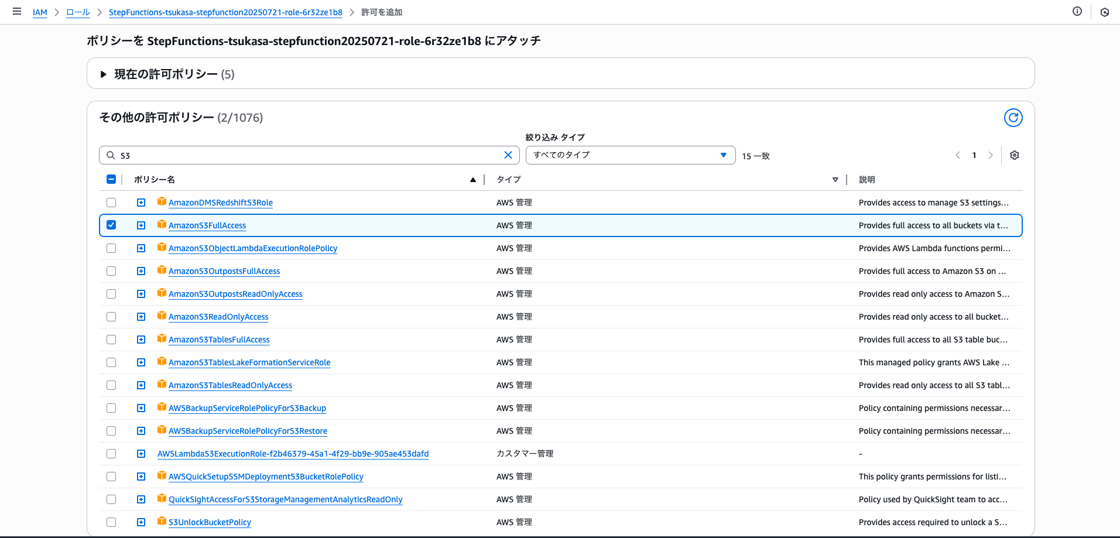Click policy icon beside AWSBackupServiceRolePolicyForS3Backup

point(162,407)
